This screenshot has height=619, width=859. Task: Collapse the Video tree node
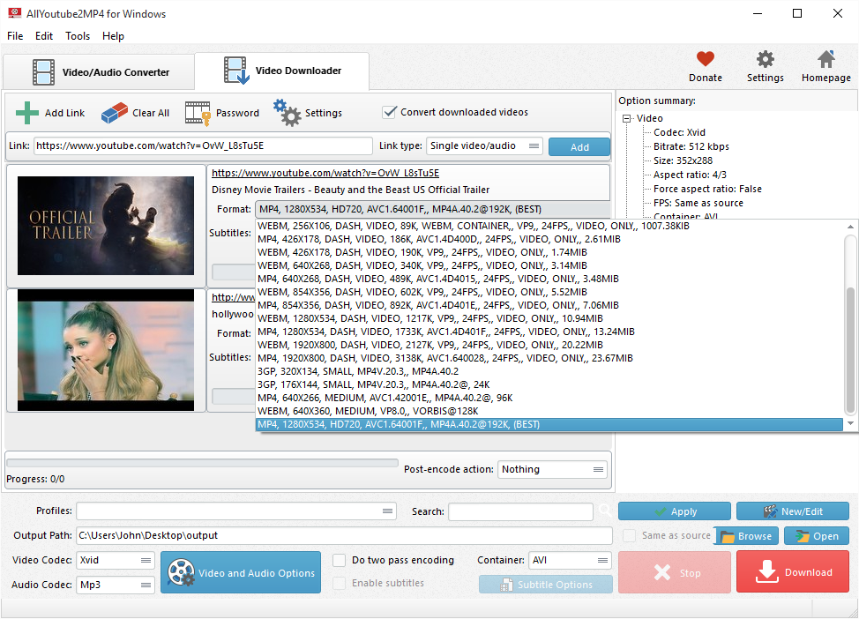tap(627, 118)
